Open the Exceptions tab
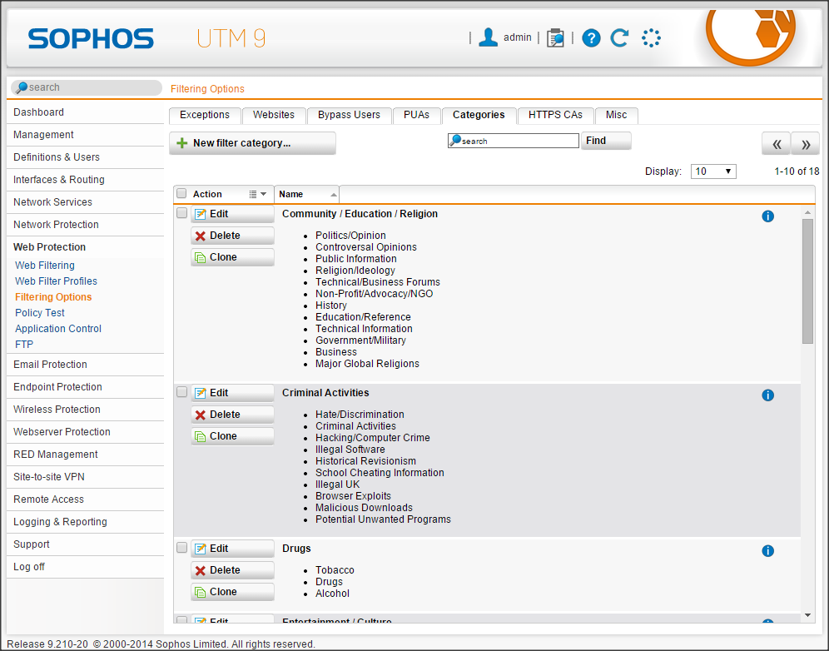The height and width of the screenshot is (651, 829). pos(205,115)
